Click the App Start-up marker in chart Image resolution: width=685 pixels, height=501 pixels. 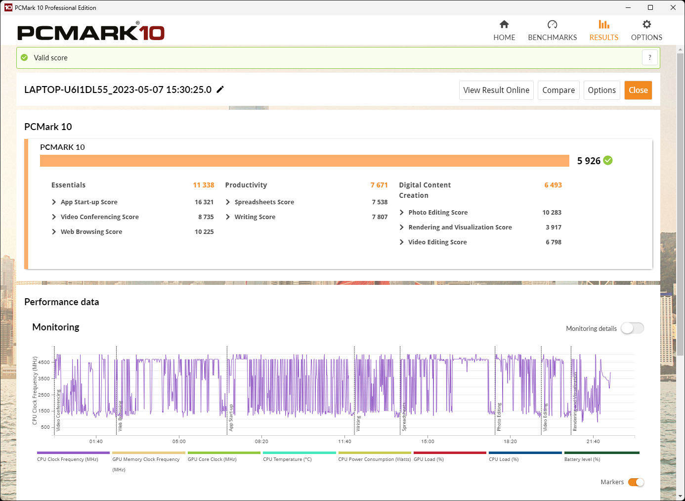click(x=231, y=418)
